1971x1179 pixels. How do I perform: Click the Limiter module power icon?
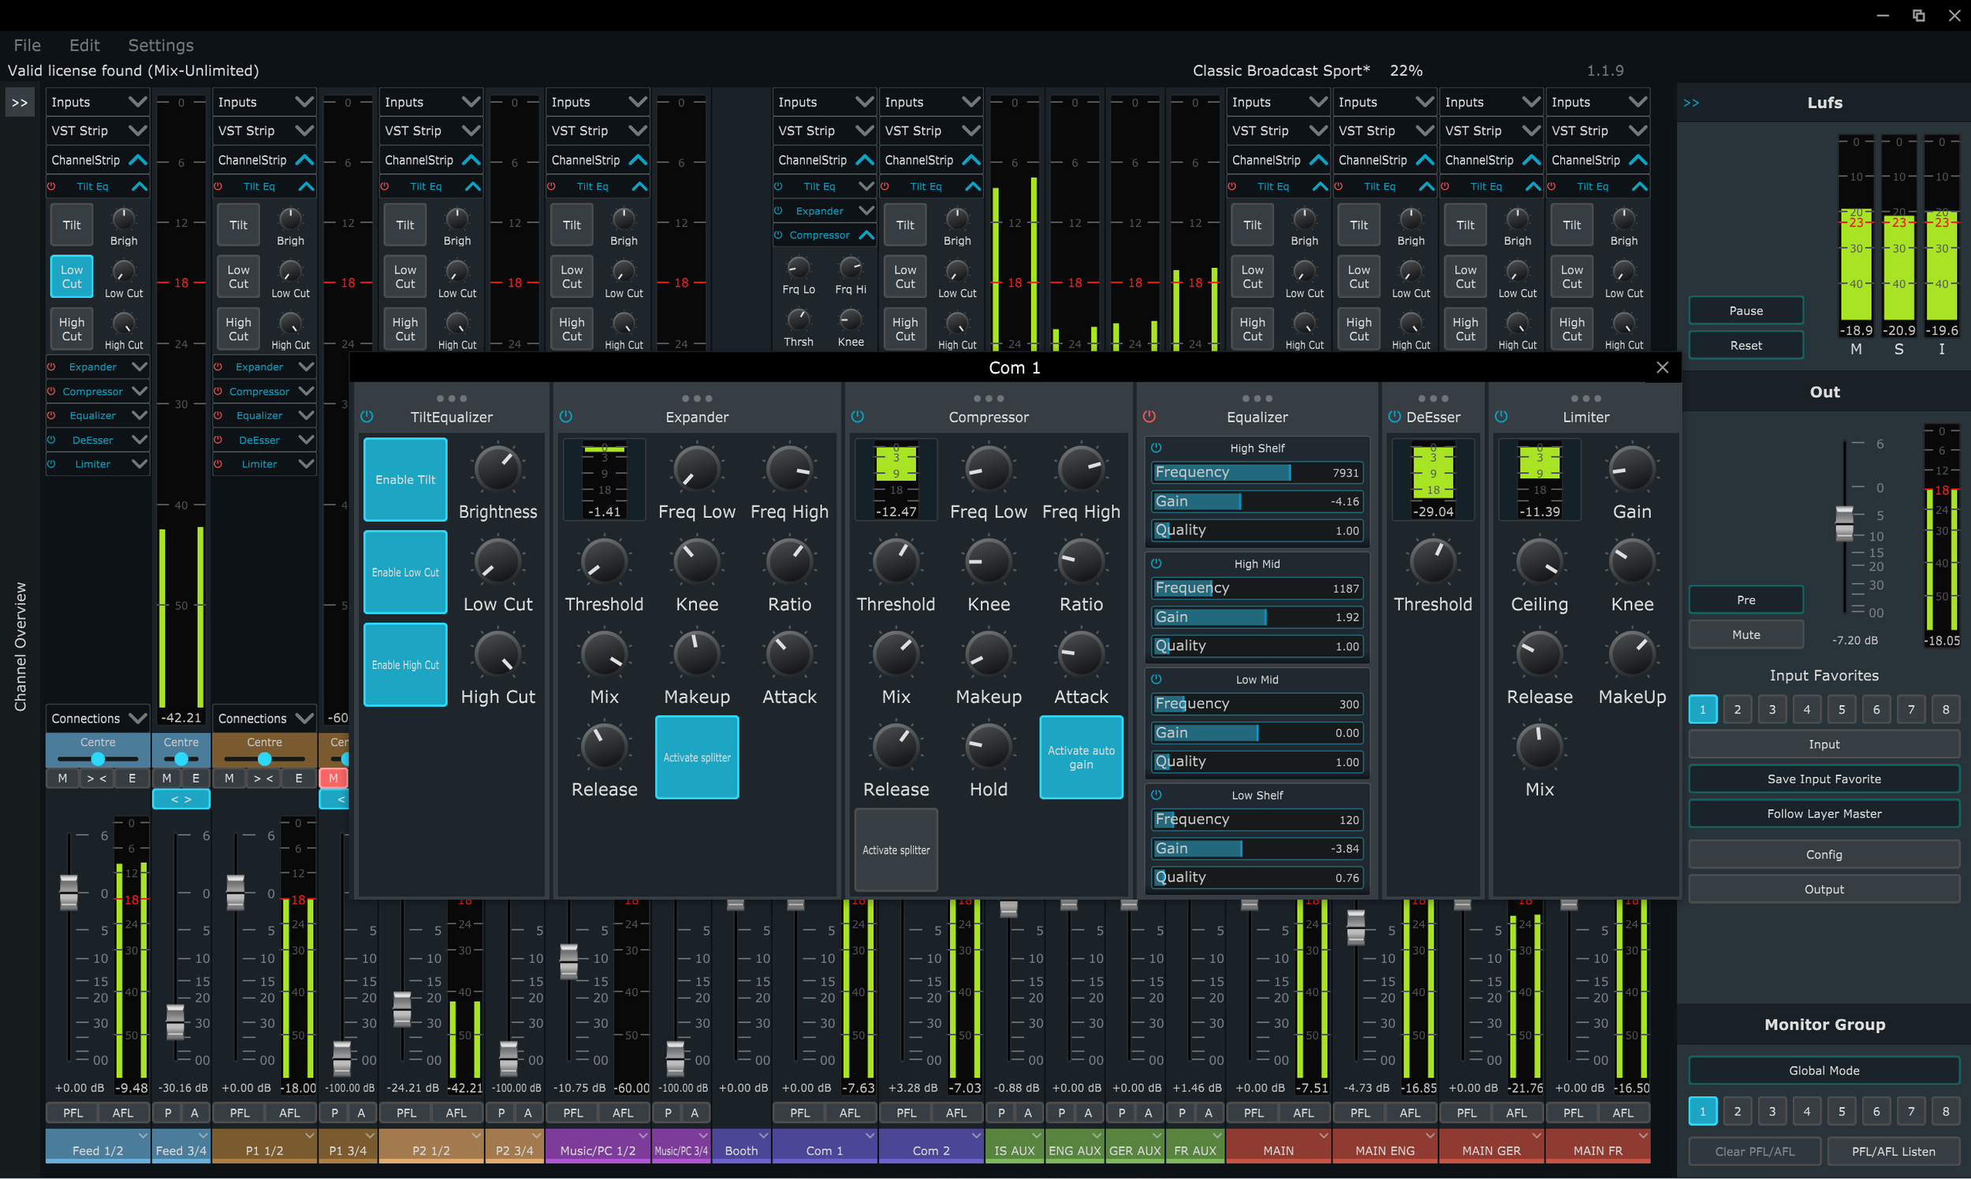(1500, 416)
